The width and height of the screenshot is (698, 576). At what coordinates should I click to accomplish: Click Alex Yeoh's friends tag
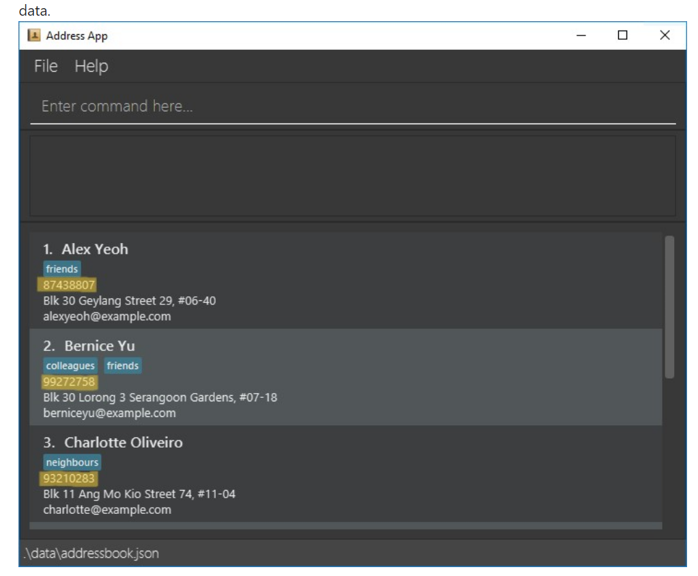coord(62,269)
